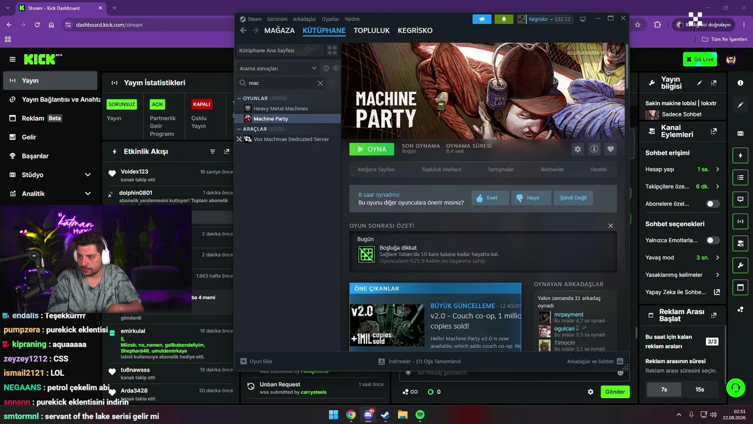753x424 pixels.
Task: Go forward with Steam's forward arrow
Action: click(x=255, y=31)
